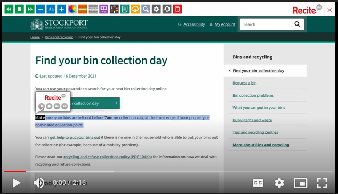The height and width of the screenshot is (194, 338).
Task: Close the Recite toolbar with red X
Action: [329, 10]
